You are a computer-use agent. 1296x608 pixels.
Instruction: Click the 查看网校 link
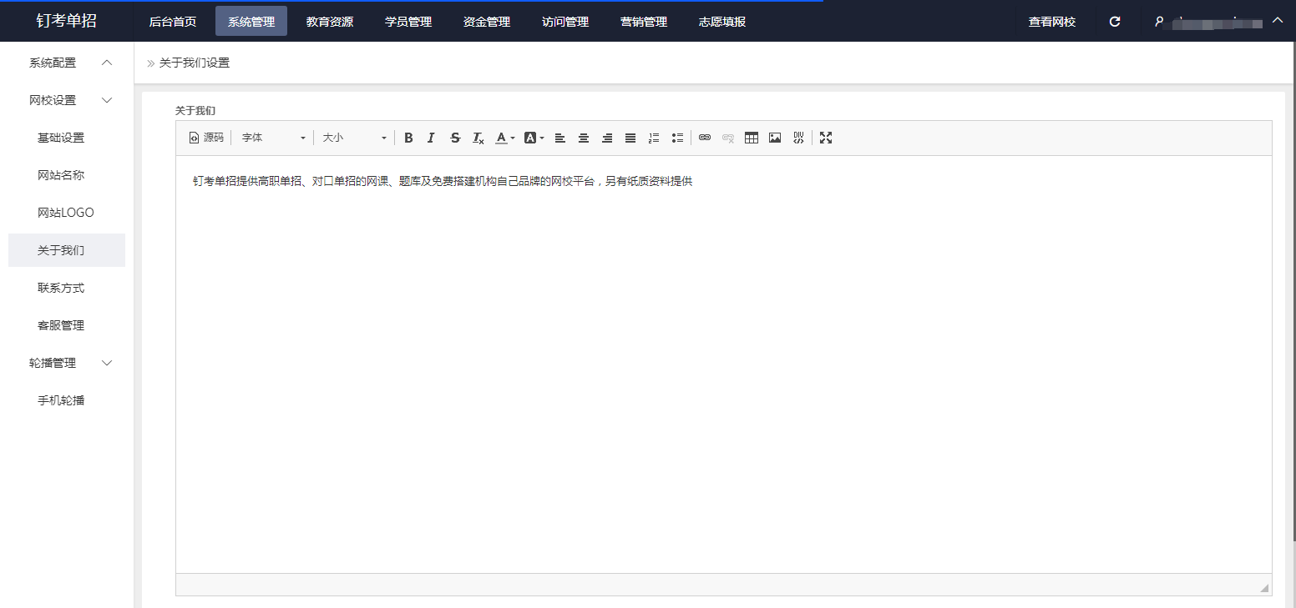coord(1052,22)
